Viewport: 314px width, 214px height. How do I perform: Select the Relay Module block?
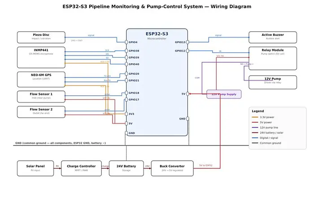273,58
